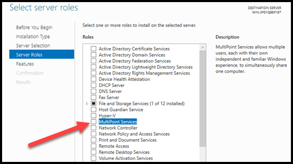Image resolution: width=293 pixels, height=164 pixels.
Task: Select Active Directory Rights Management Services label
Action: coord(144,73)
